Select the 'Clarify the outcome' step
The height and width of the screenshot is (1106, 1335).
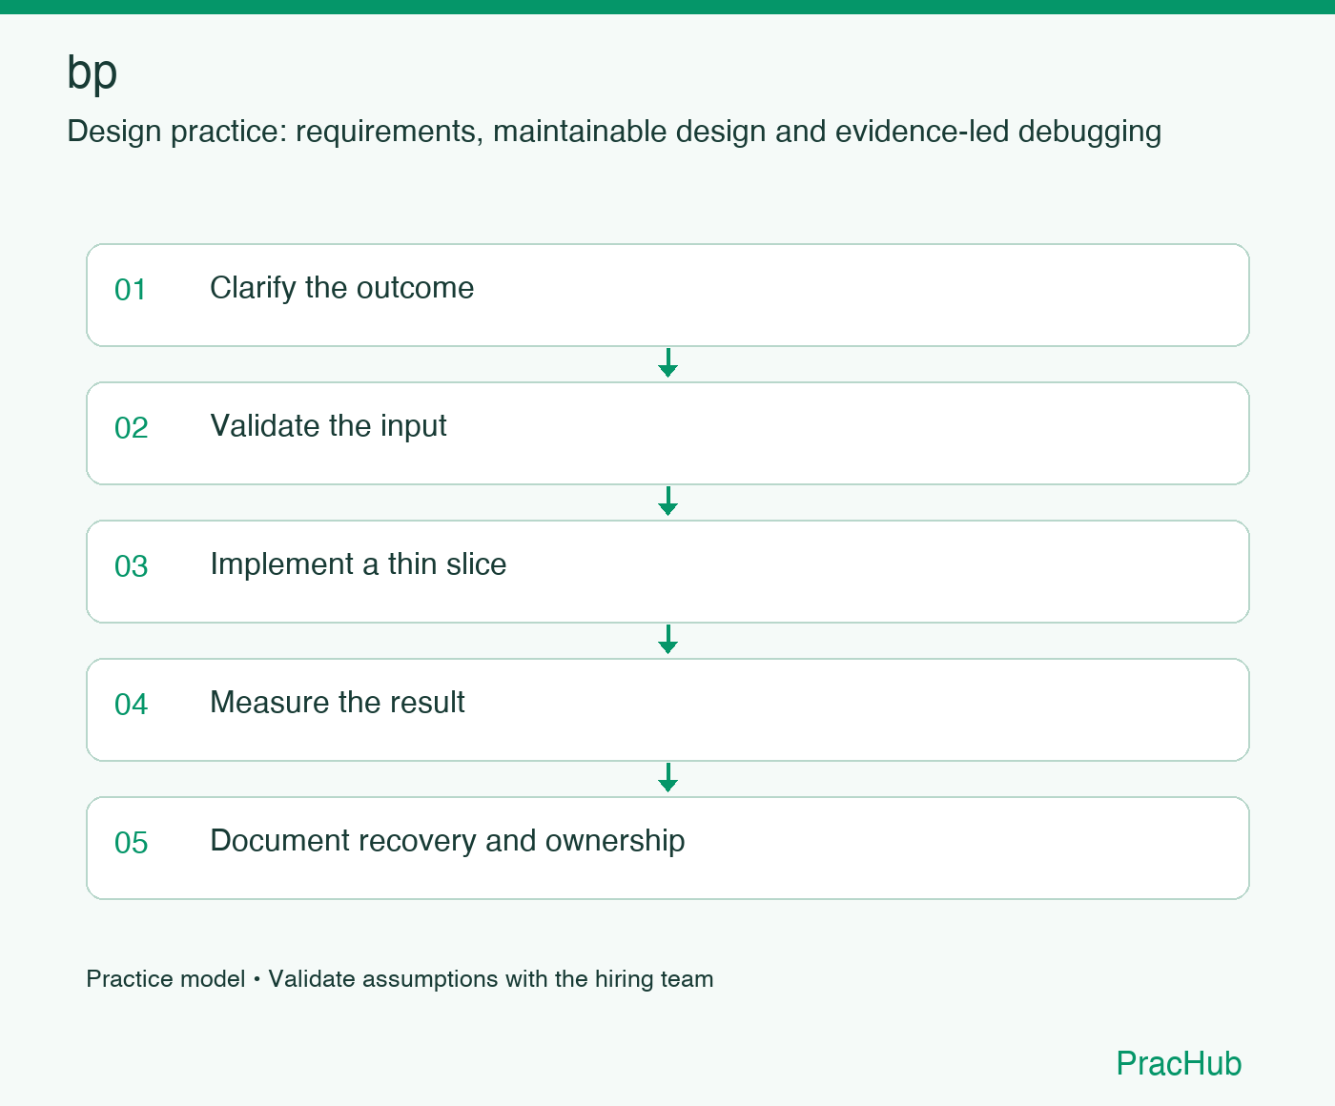tap(667, 295)
